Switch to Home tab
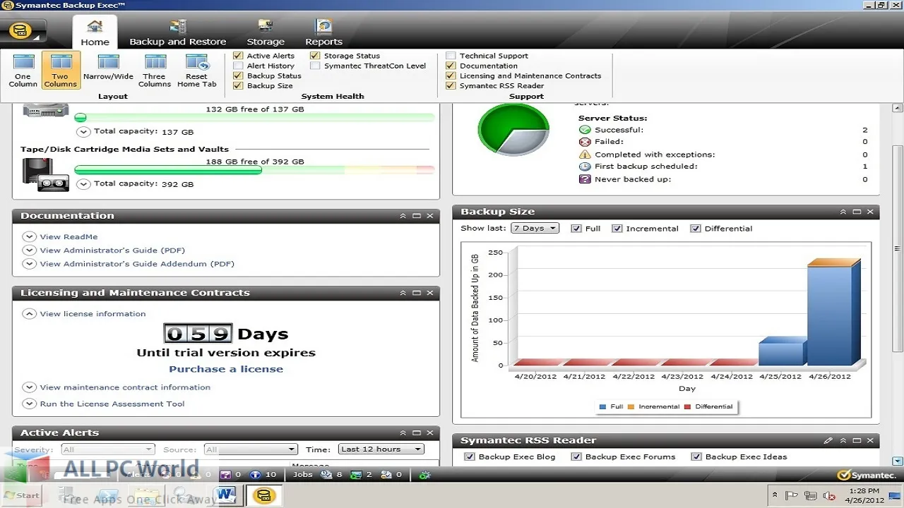The image size is (904, 508). 95,33
